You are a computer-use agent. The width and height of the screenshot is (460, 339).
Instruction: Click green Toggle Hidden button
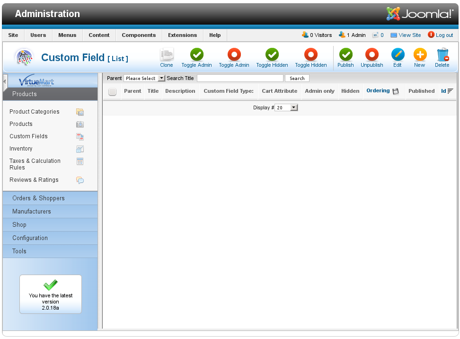[272, 55]
